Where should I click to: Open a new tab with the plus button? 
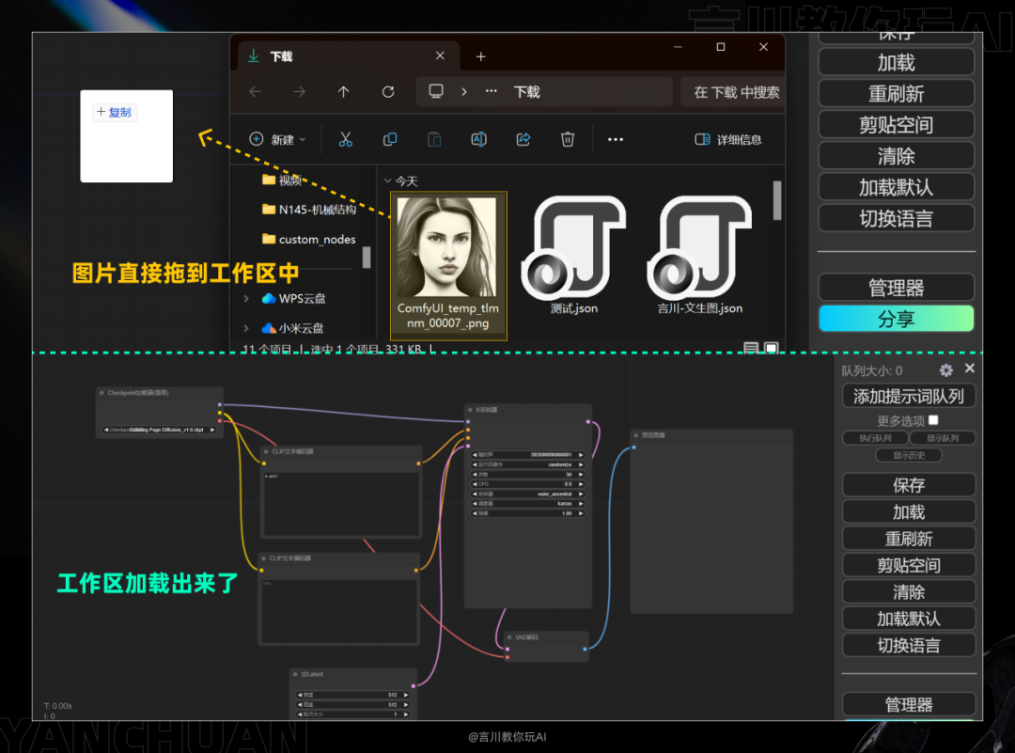[480, 56]
